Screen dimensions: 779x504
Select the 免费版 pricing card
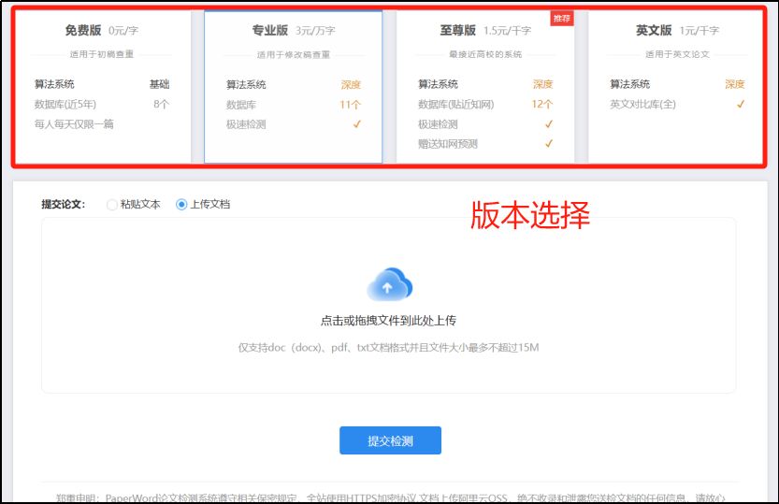pos(102,86)
